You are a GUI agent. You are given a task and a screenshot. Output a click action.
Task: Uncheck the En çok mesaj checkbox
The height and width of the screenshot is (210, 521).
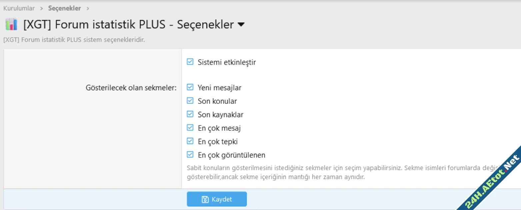coord(190,127)
